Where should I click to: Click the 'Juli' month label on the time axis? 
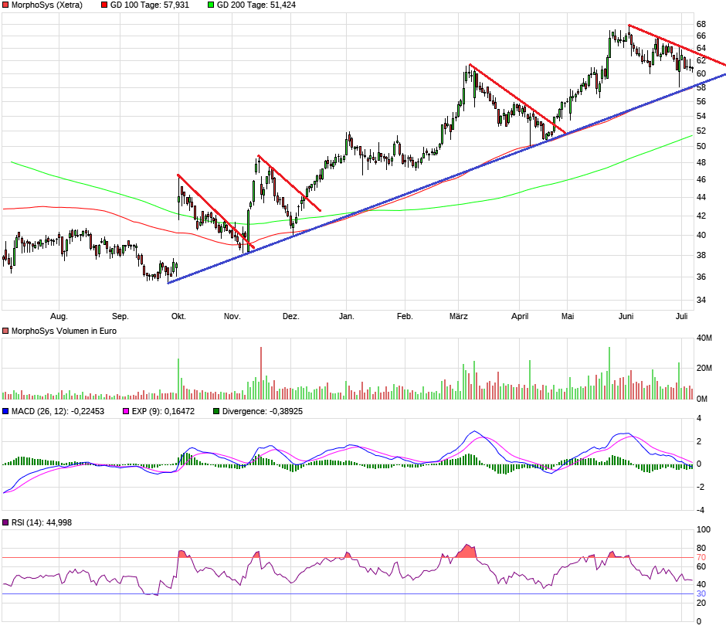[x=681, y=316]
